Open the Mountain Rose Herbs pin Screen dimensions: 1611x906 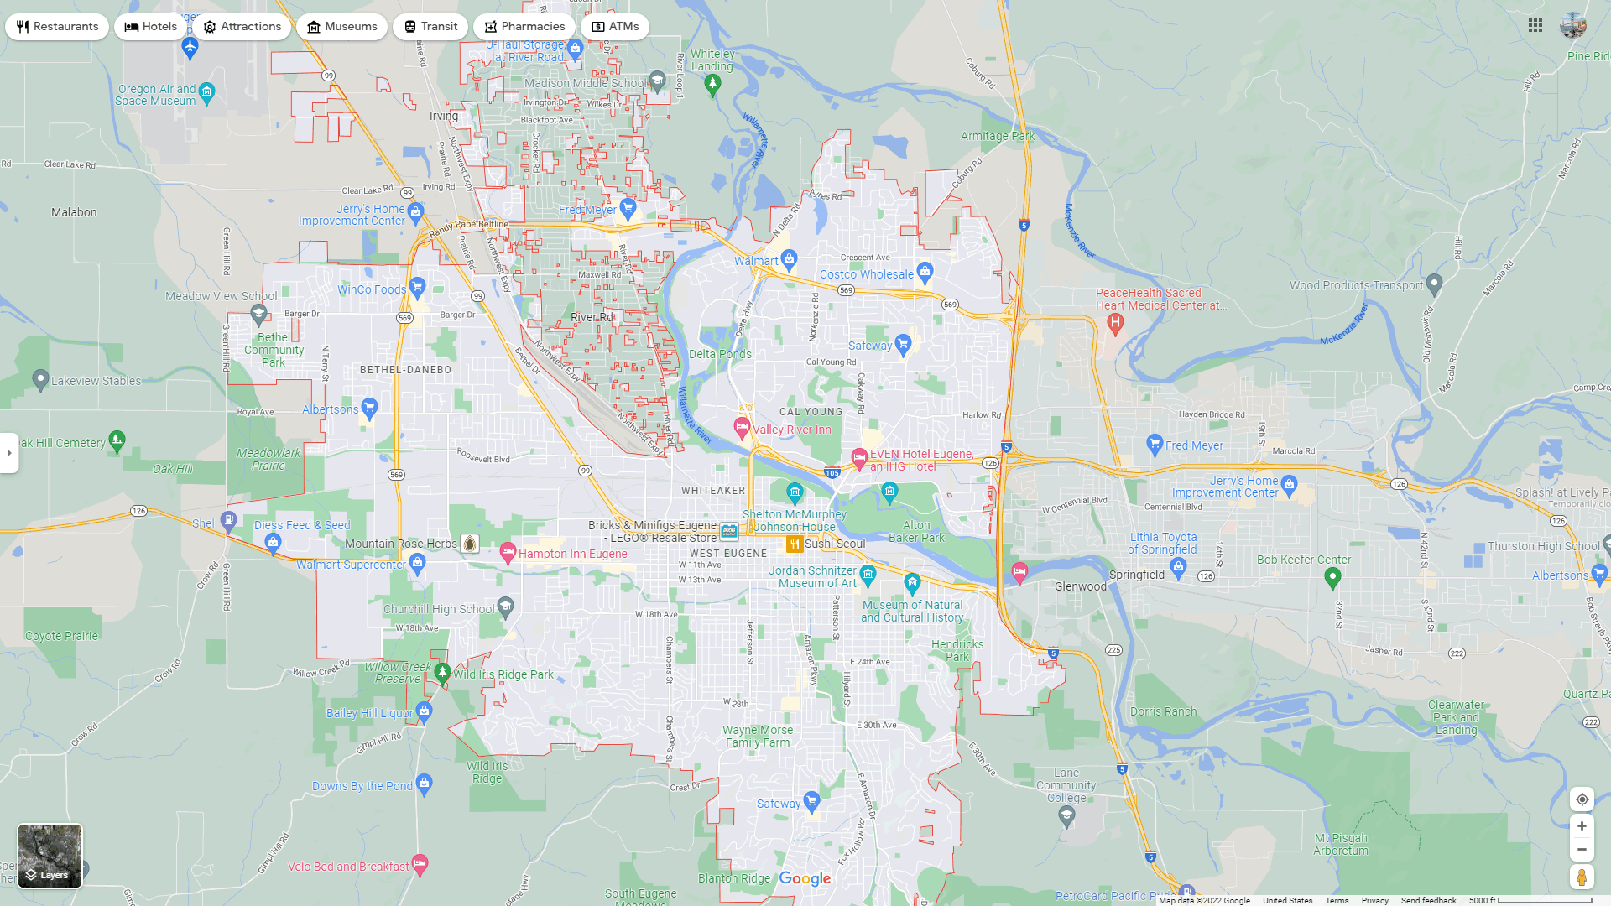pyautogui.click(x=470, y=544)
